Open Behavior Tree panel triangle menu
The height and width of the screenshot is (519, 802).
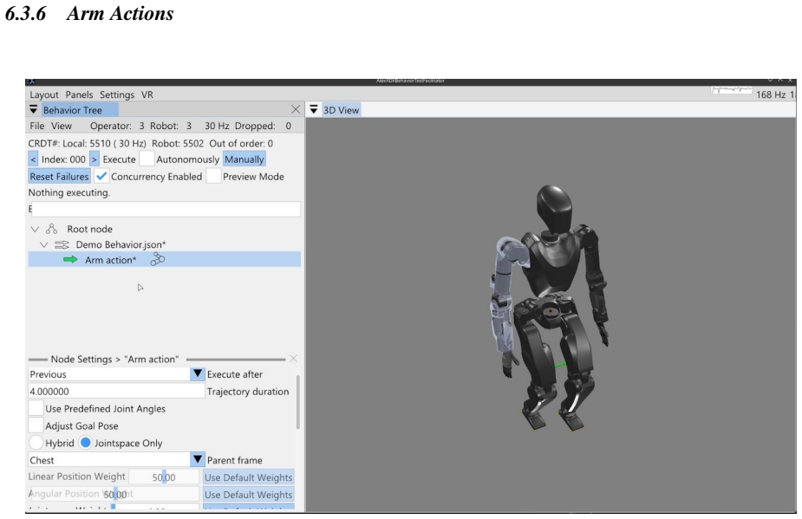33,109
